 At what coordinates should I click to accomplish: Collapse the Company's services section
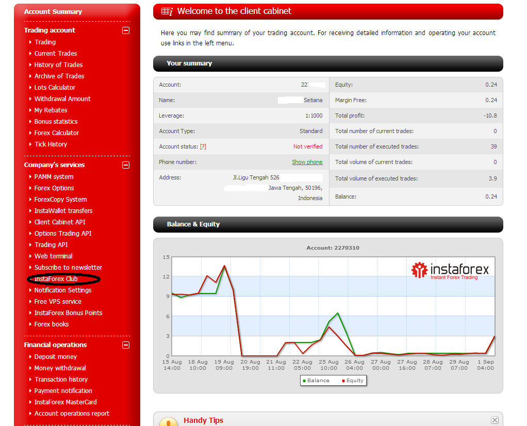(126, 165)
